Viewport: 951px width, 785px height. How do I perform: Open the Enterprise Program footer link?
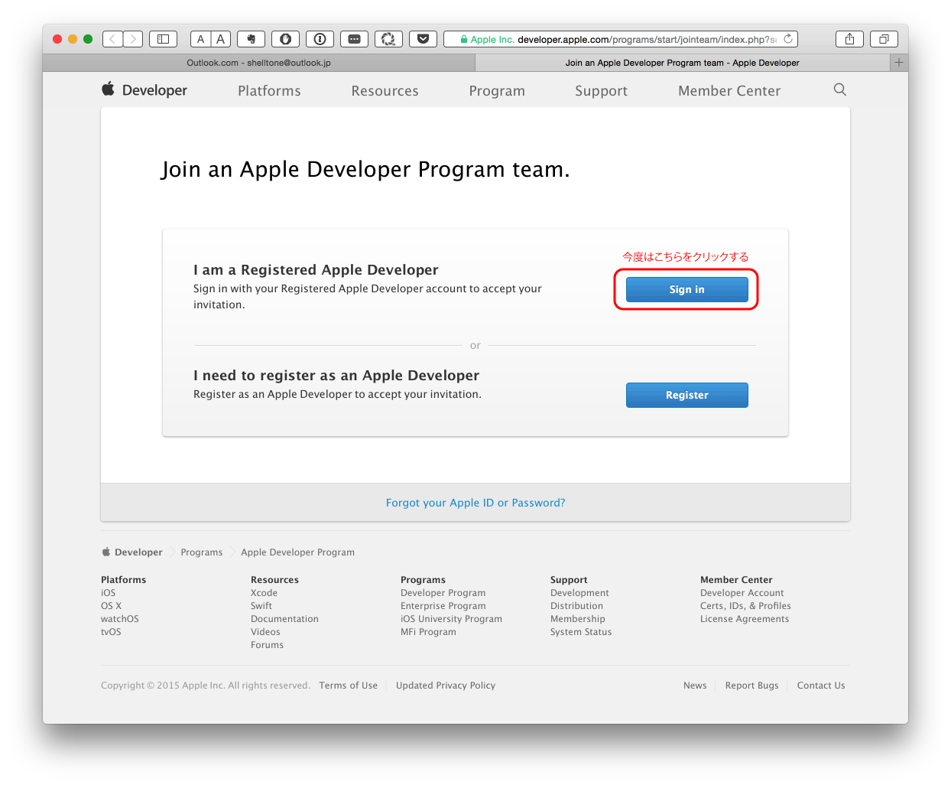tap(443, 606)
